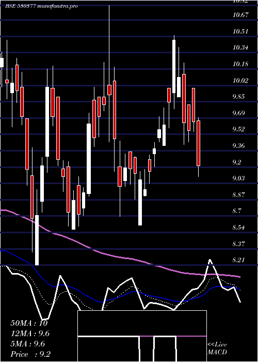Click the pink 50MA moving average line
258x362 pixels.
tap(120, 258)
